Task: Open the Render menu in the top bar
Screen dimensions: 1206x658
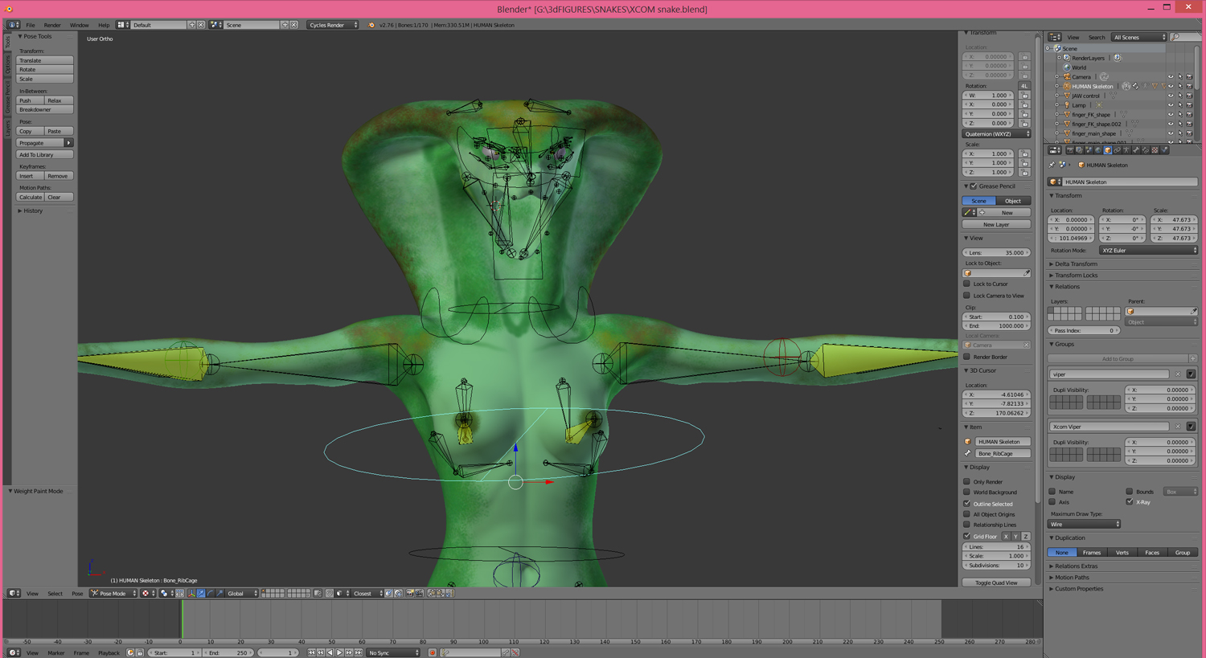Action: (52, 25)
